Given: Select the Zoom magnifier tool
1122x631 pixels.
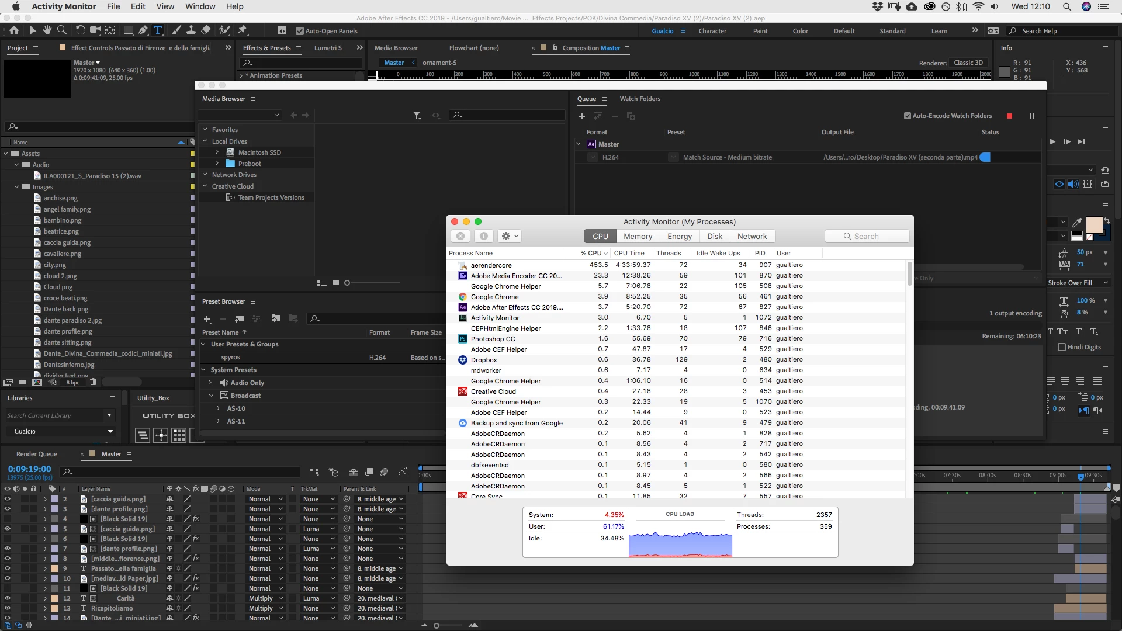Looking at the screenshot, I should (62, 30).
